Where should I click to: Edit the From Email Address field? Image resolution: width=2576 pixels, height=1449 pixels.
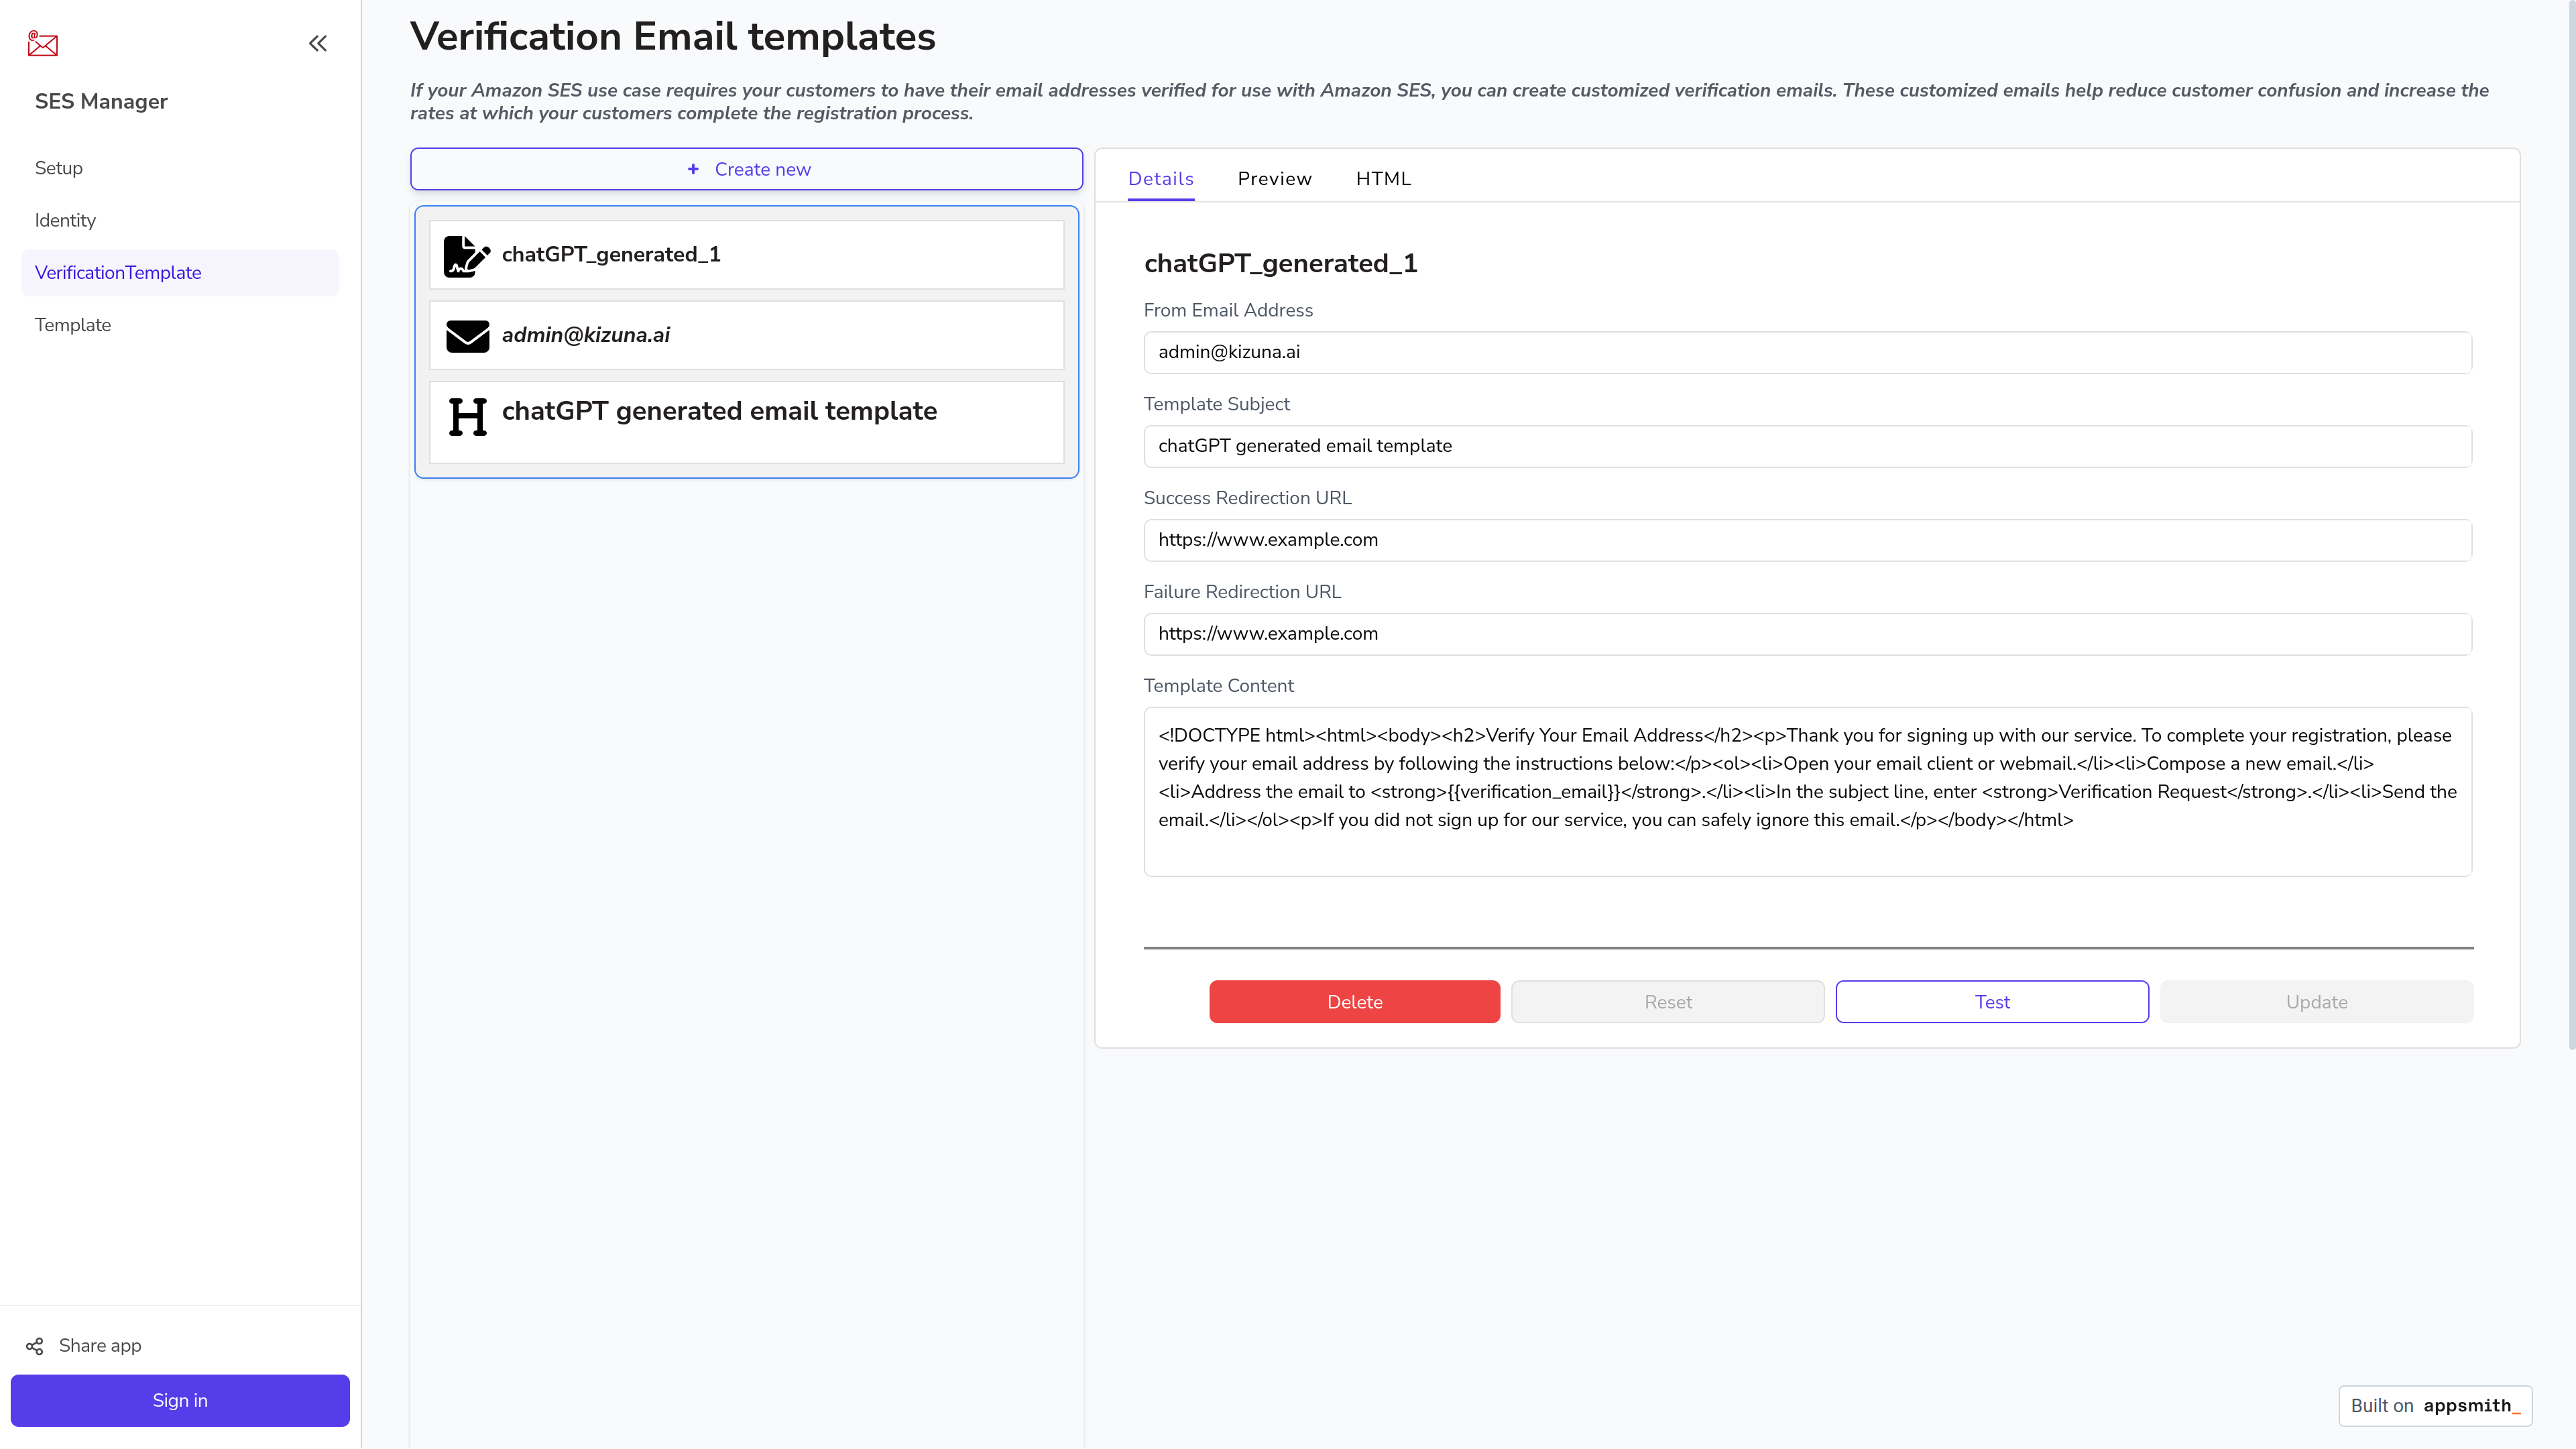(1807, 352)
